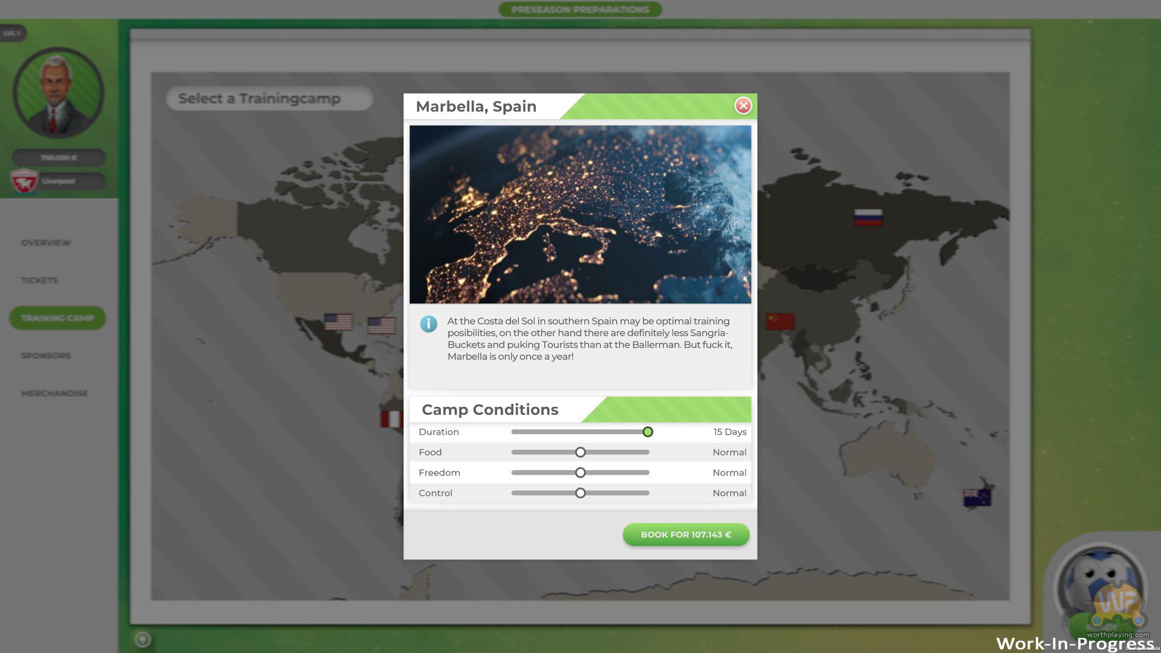Select the Russia flag on map
This screenshot has height=653, width=1161.
pos(868,217)
